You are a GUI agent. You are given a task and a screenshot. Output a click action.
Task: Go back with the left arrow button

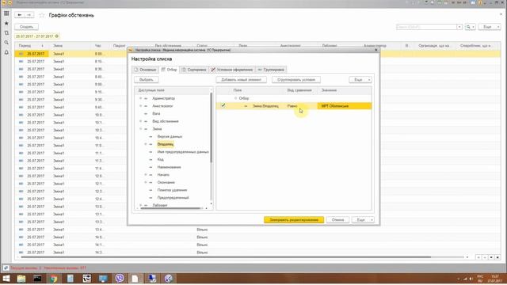tap(20, 15)
